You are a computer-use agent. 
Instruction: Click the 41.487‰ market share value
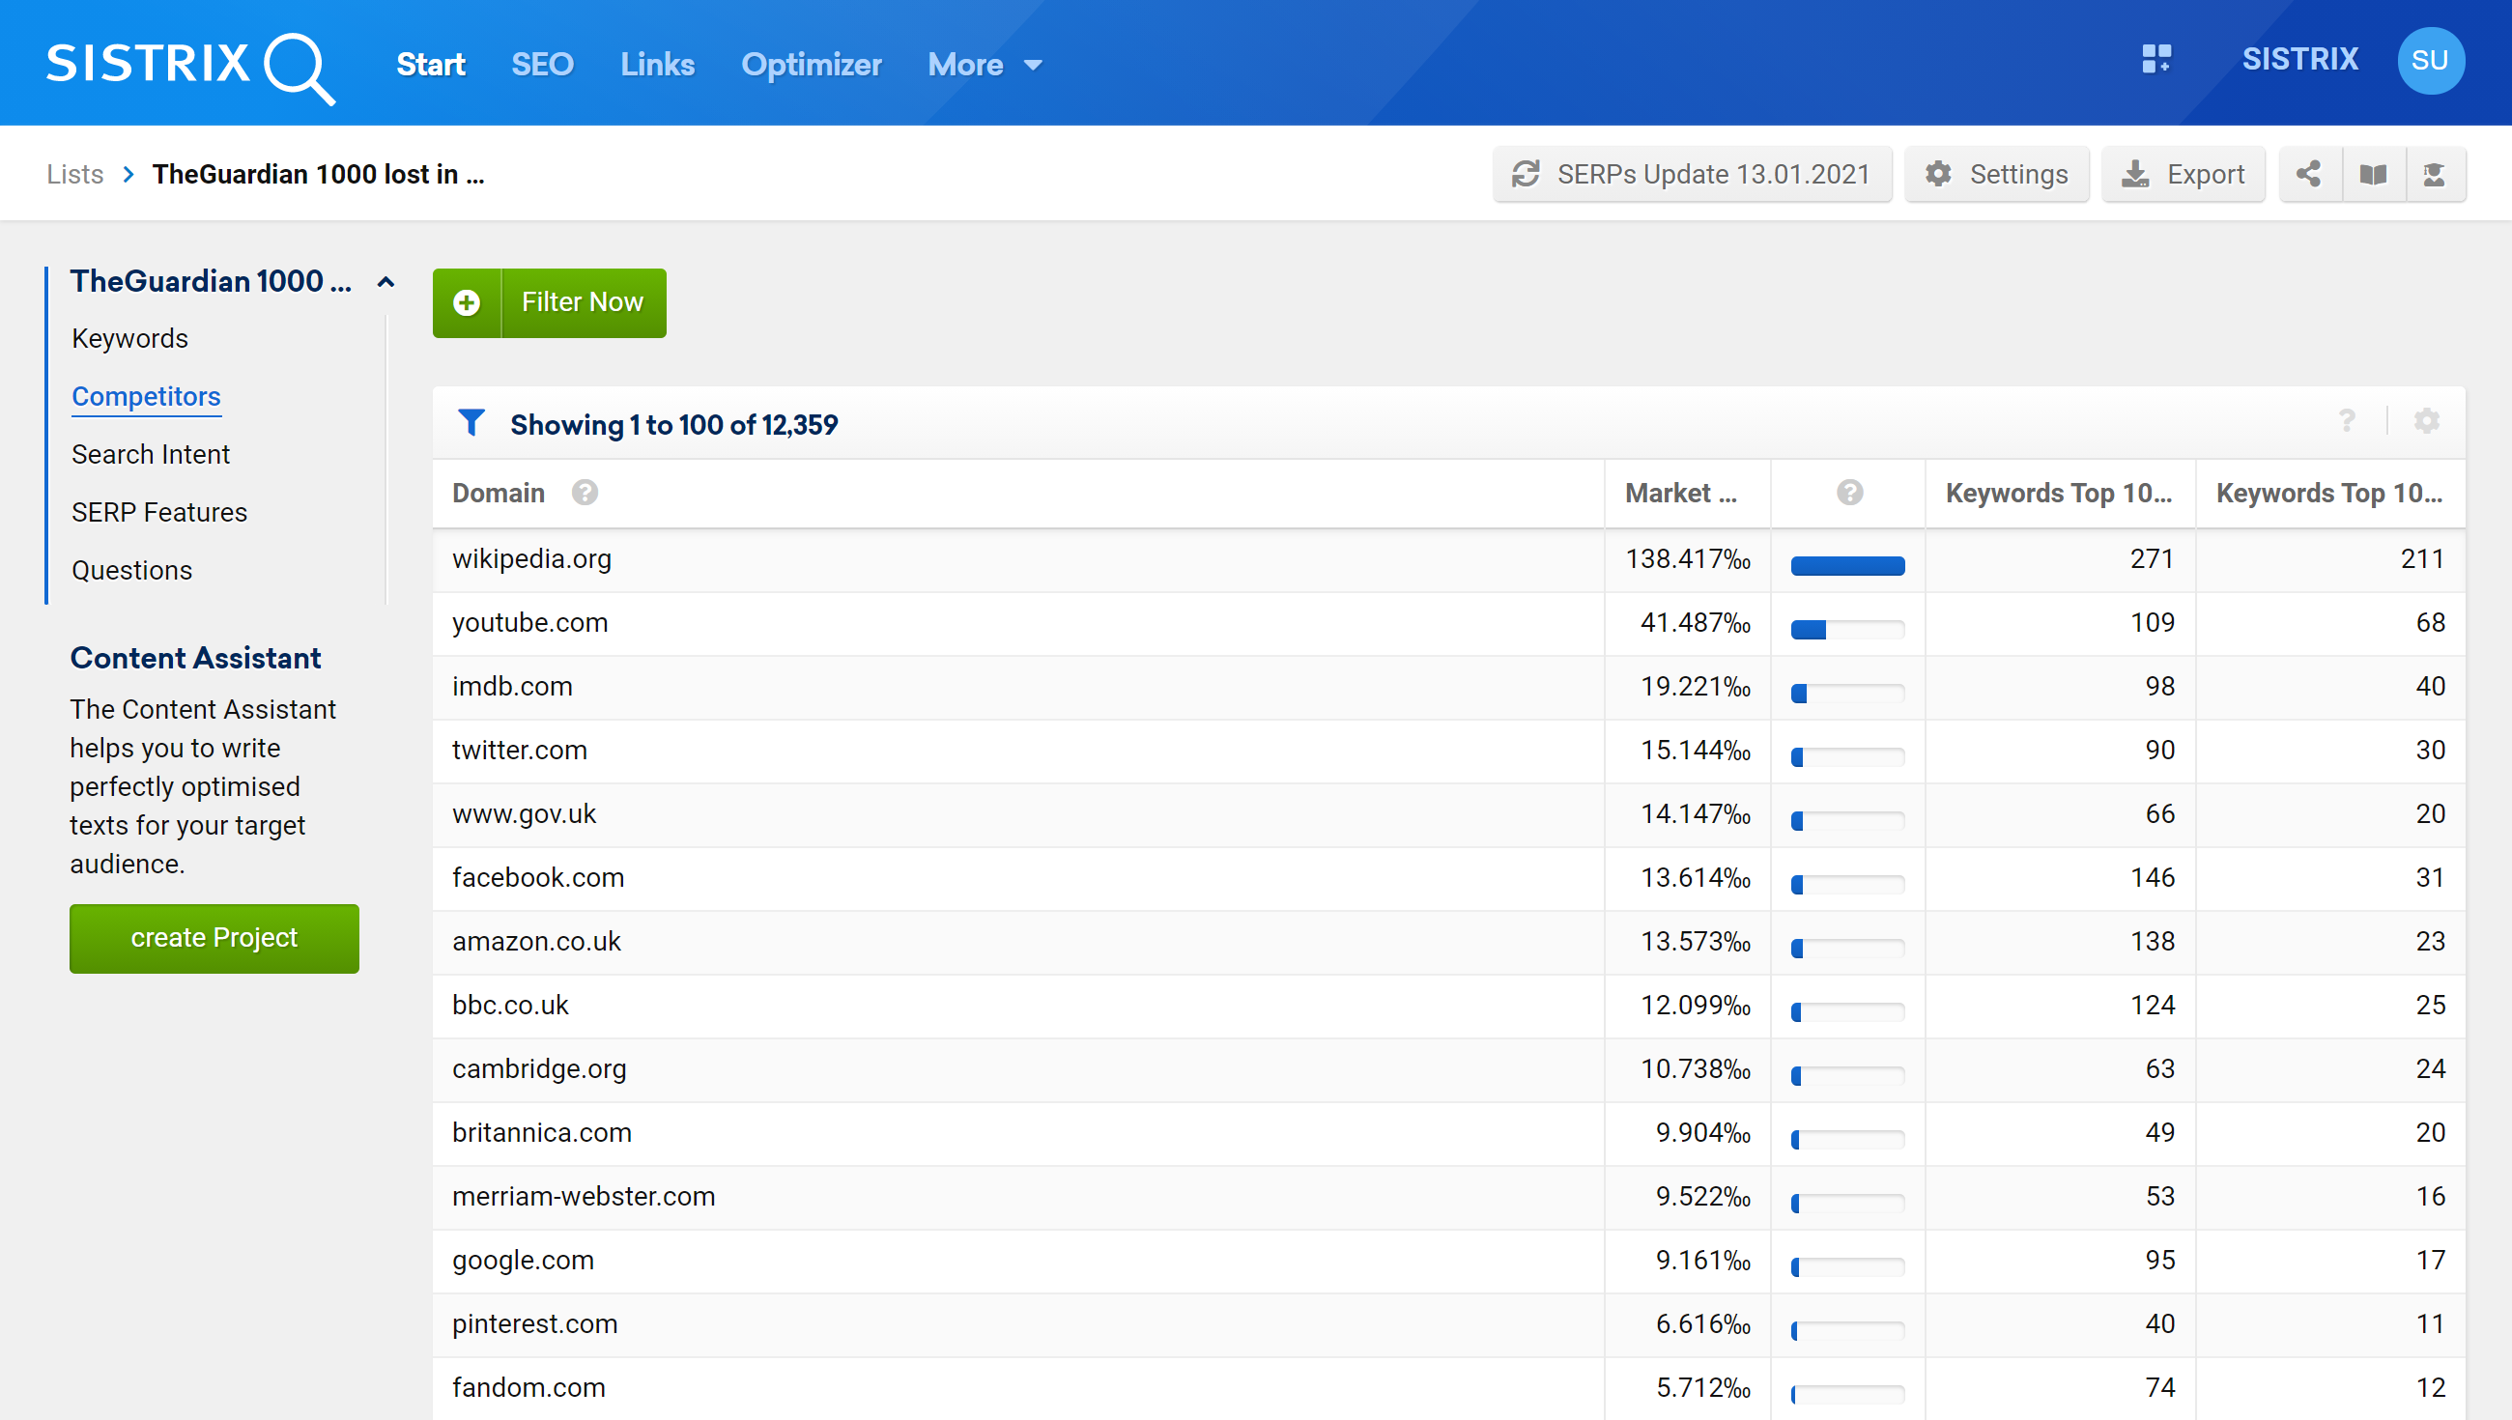click(x=1696, y=622)
